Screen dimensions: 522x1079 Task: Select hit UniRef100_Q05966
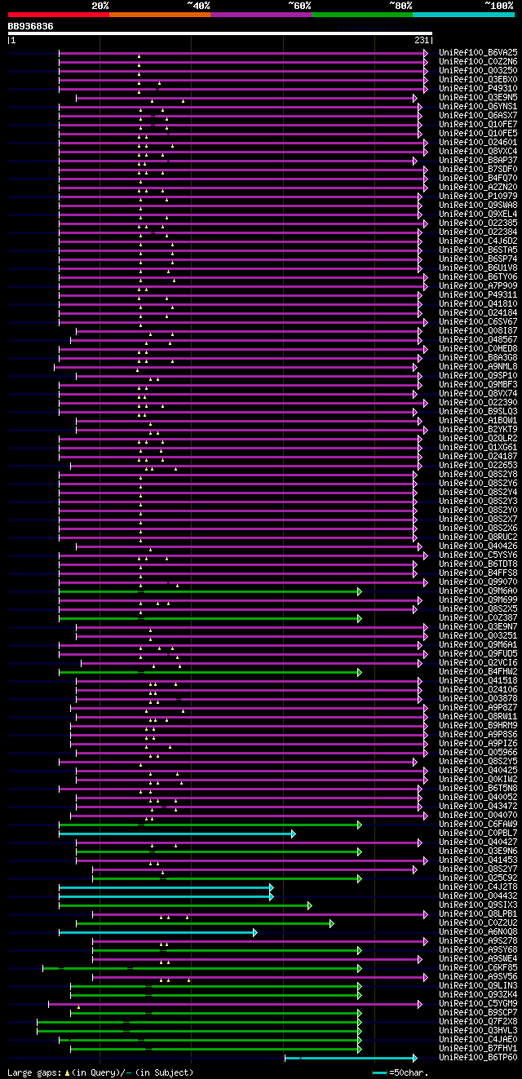[x=478, y=752]
